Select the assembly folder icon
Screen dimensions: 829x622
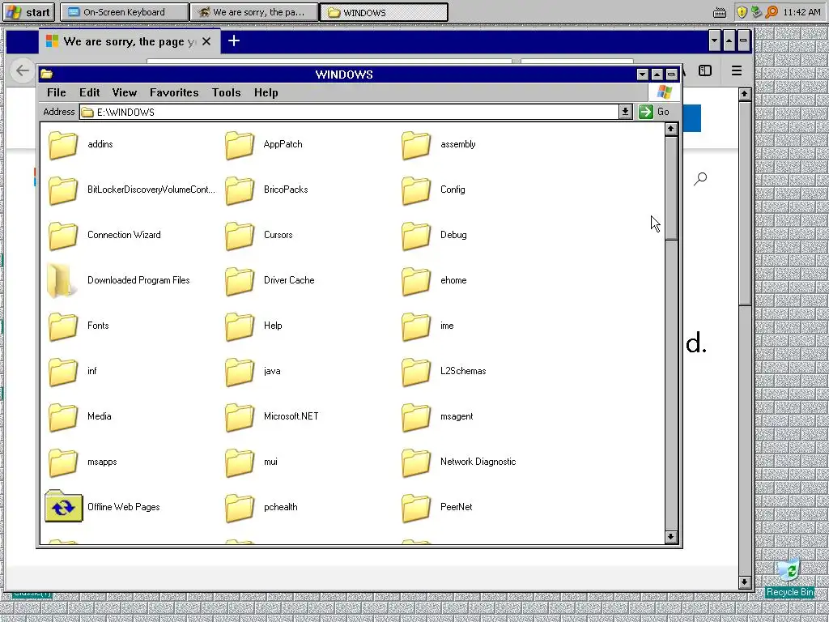click(416, 144)
